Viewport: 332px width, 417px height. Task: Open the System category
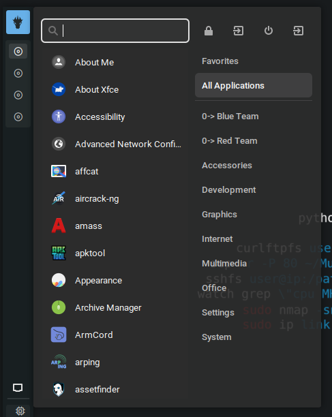253,337
